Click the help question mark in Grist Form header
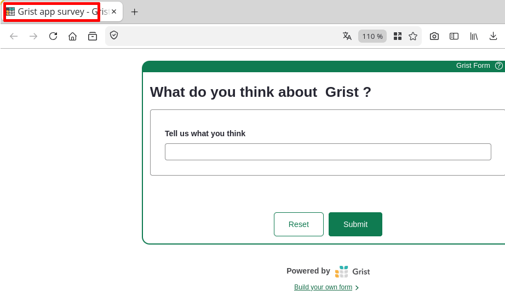This screenshot has height=308, width=505. [x=499, y=66]
